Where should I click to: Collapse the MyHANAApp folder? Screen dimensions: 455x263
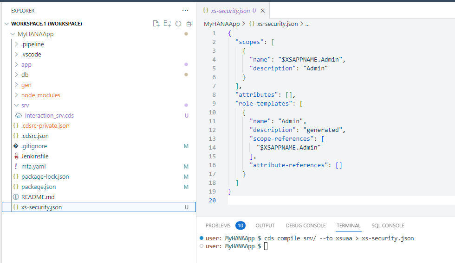[x=13, y=34]
